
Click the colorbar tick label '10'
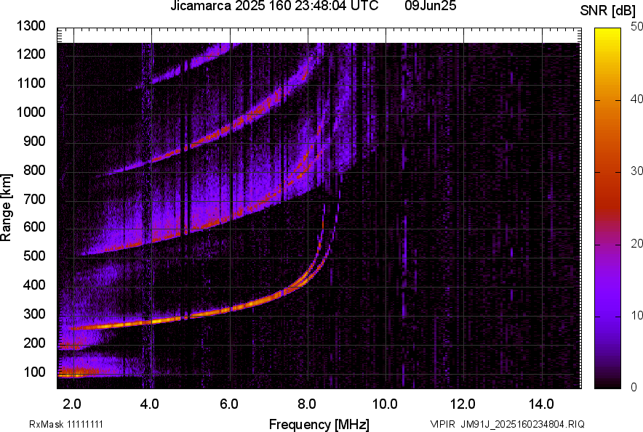(x=637, y=316)
